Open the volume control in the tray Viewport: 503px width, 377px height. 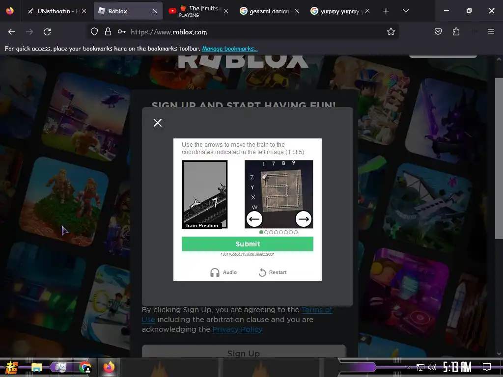[x=432, y=367]
